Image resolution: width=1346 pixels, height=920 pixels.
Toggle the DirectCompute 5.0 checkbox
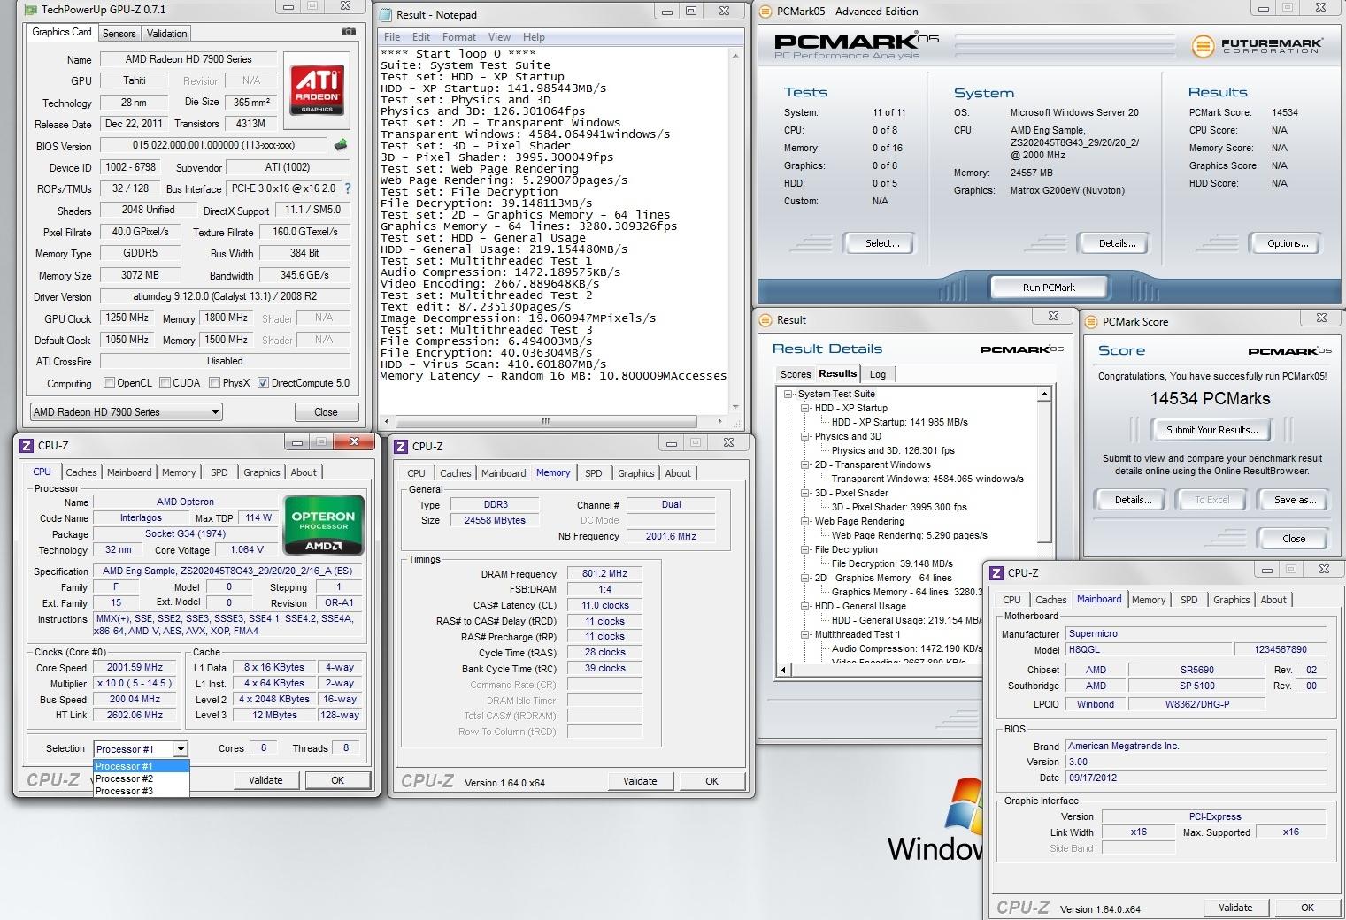[x=263, y=383]
